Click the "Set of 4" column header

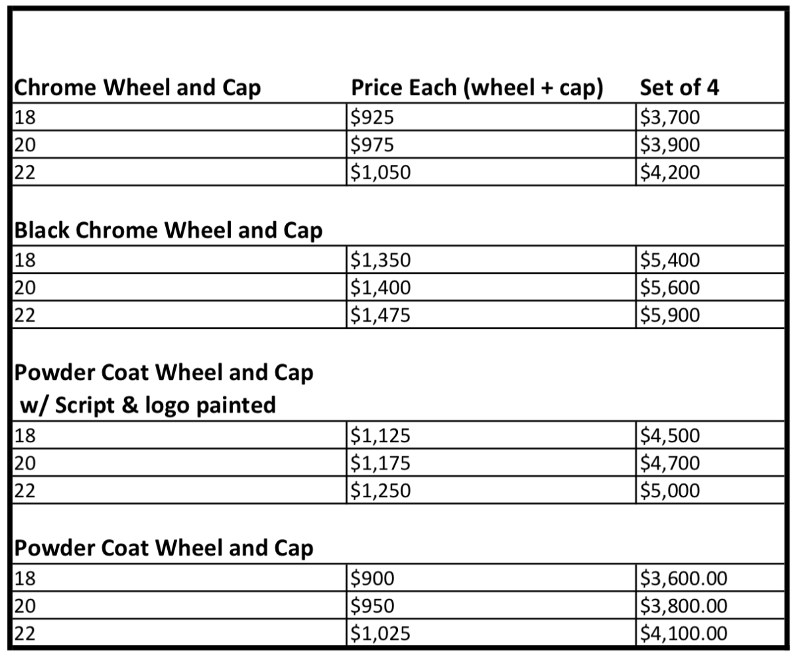[679, 88]
